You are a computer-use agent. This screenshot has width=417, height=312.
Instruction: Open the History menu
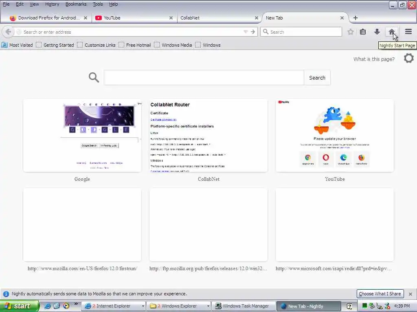[x=52, y=4]
